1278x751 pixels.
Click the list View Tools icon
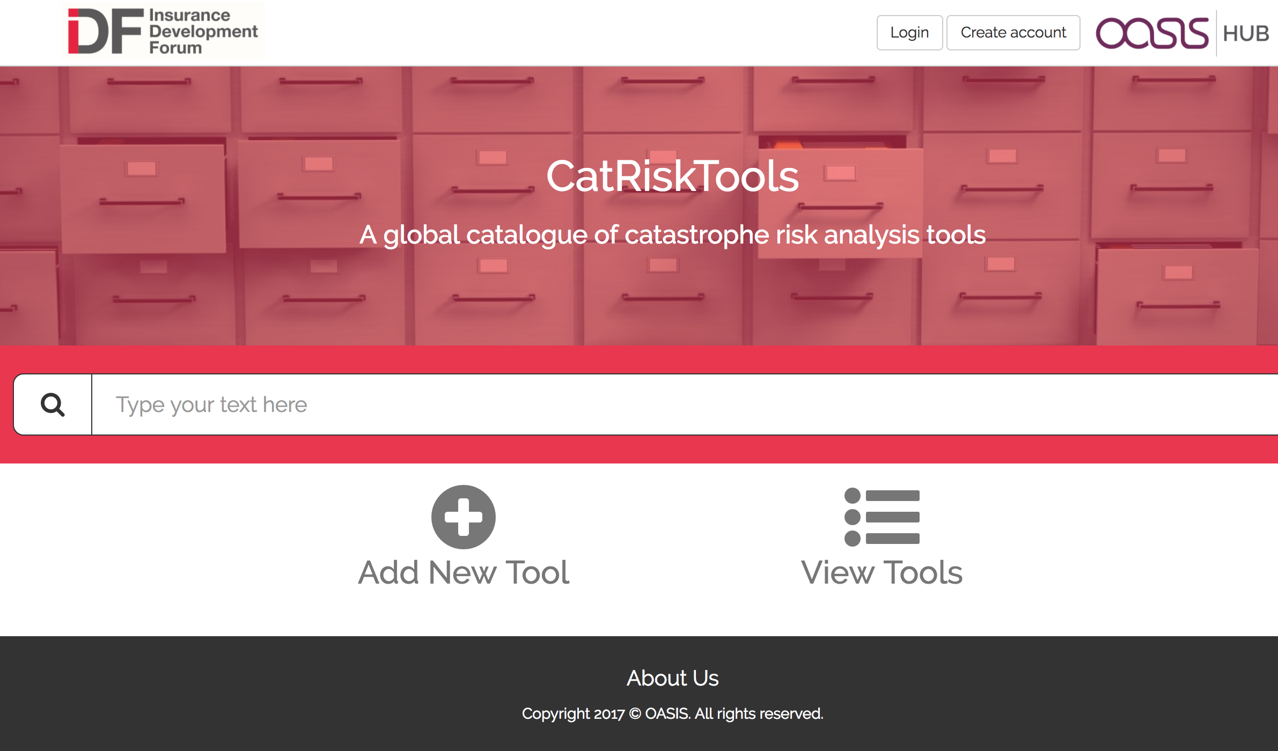[882, 517]
